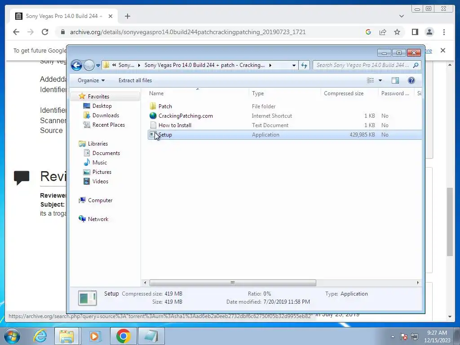Click Extract all files
Image resolution: width=460 pixels, height=345 pixels.
(135, 80)
